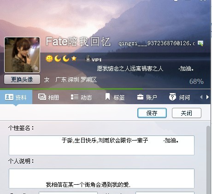The image size is (212, 194).
Task: Show more tabs with the right arrow
Action: [x=207, y=97]
